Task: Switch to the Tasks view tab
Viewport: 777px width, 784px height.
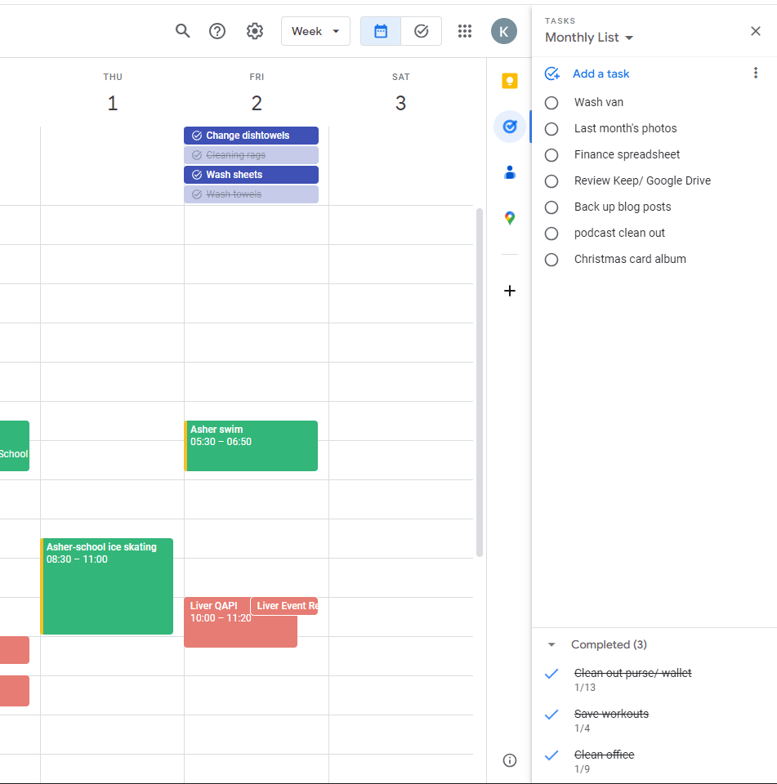Action: [x=422, y=31]
